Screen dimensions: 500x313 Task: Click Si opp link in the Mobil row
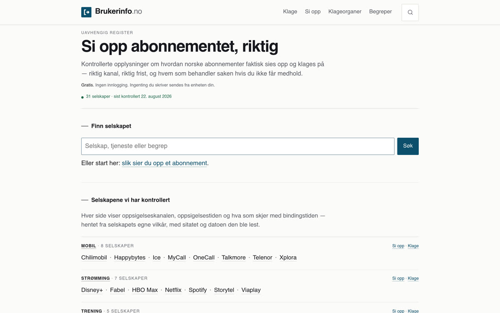(398, 246)
